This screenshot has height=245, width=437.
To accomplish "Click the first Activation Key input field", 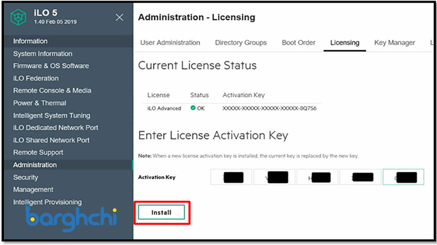I will 231,177.
